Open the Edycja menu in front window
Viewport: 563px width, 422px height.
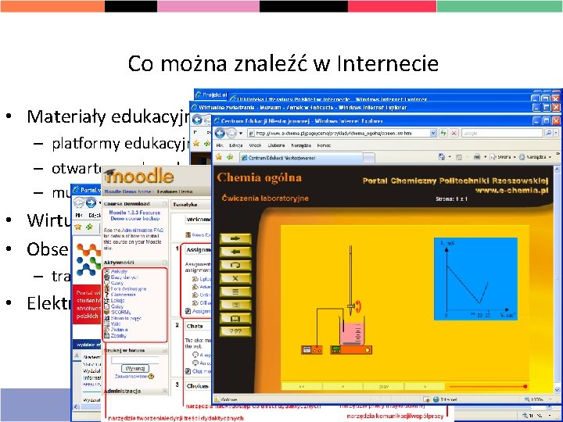point(236,145)
